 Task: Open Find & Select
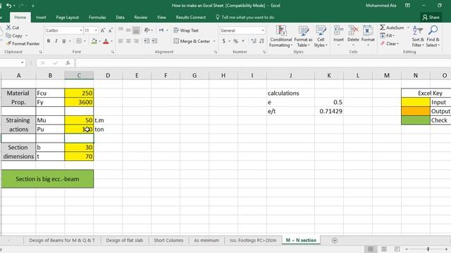coord(433,37)
